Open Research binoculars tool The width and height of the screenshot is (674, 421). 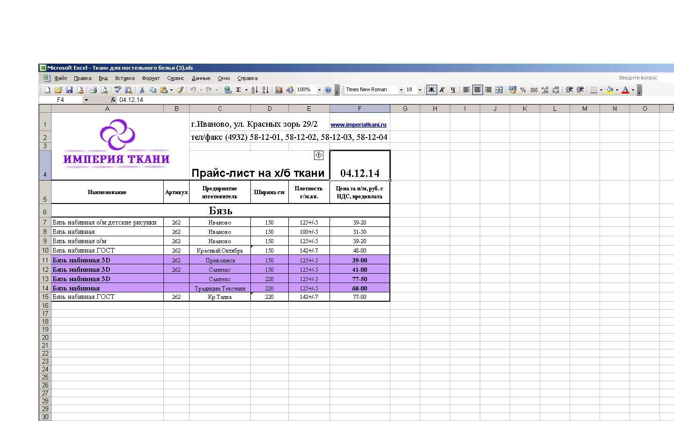[128, 90]
